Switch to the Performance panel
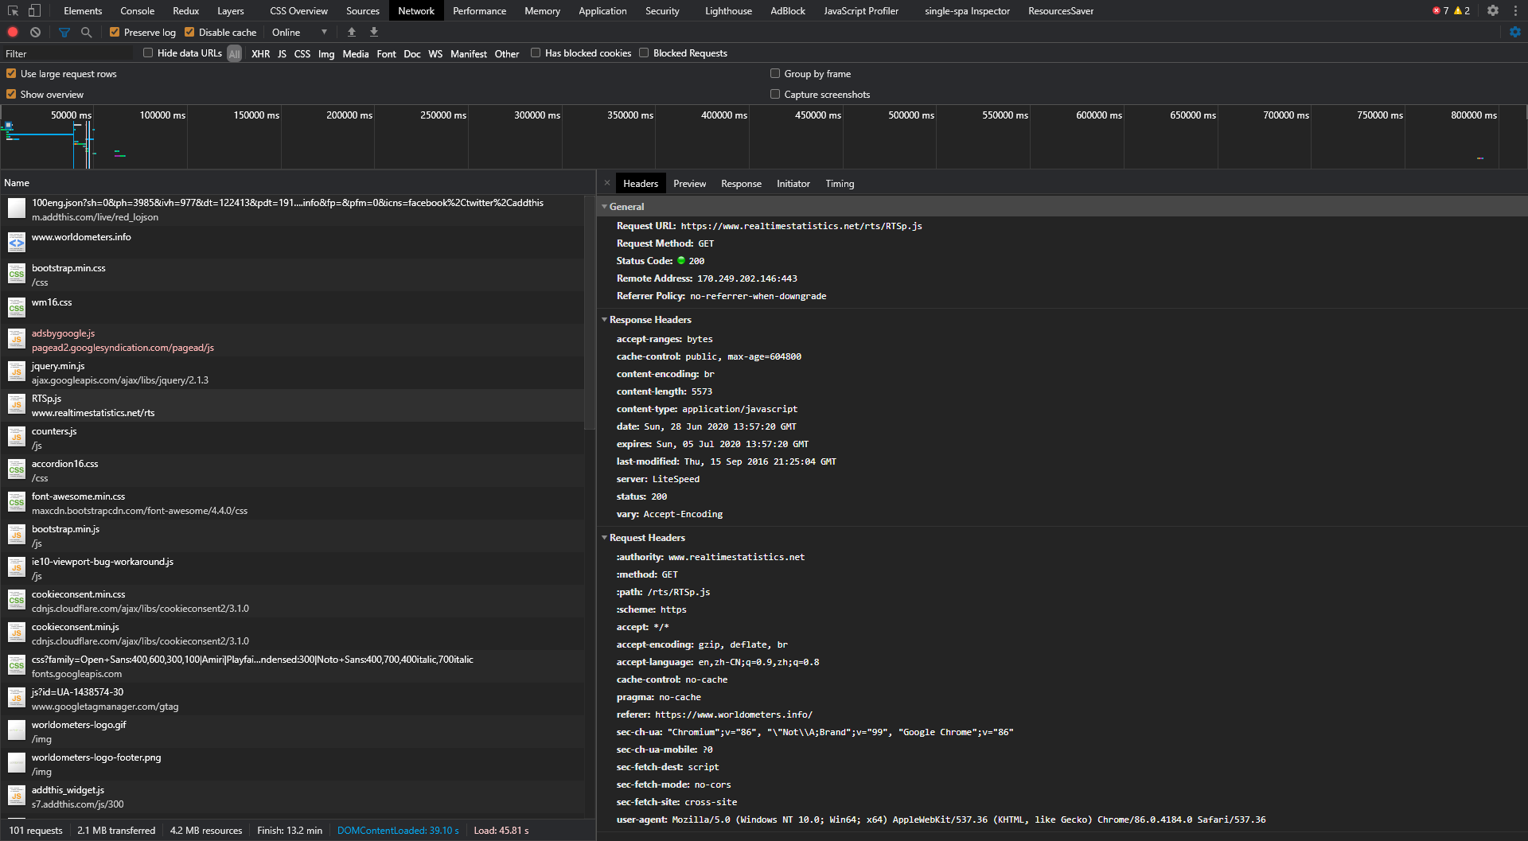 (480, 11)
